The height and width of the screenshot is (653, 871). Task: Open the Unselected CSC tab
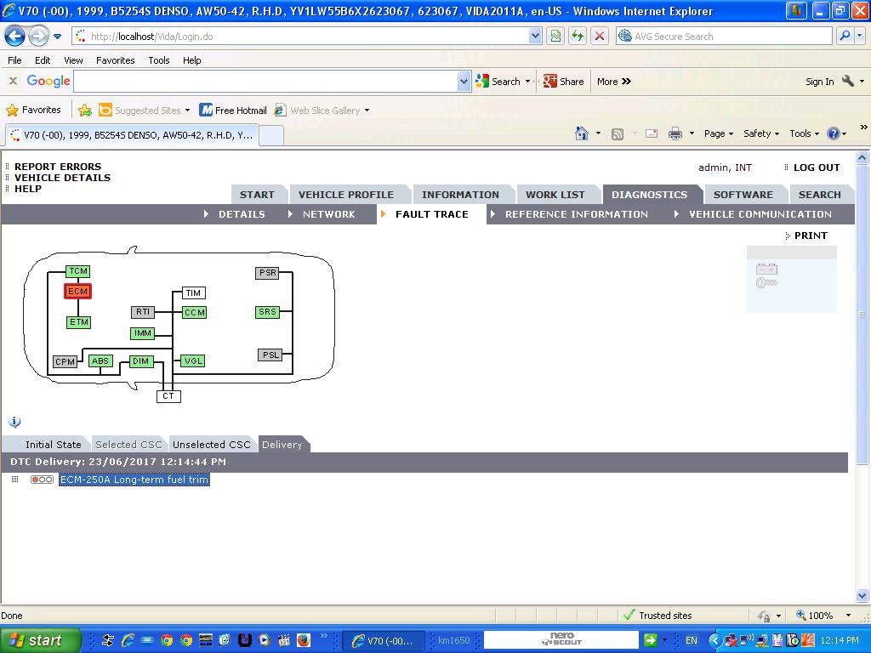pyautogui.click(x=212, y=445)
